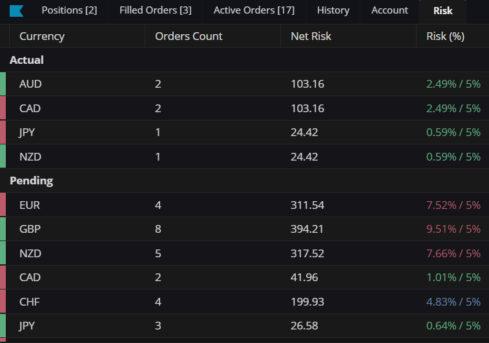Viewport: 489px width, 343px height.
Task: Click the EUR 7.52% / 5% risk value
Action: 453,205
